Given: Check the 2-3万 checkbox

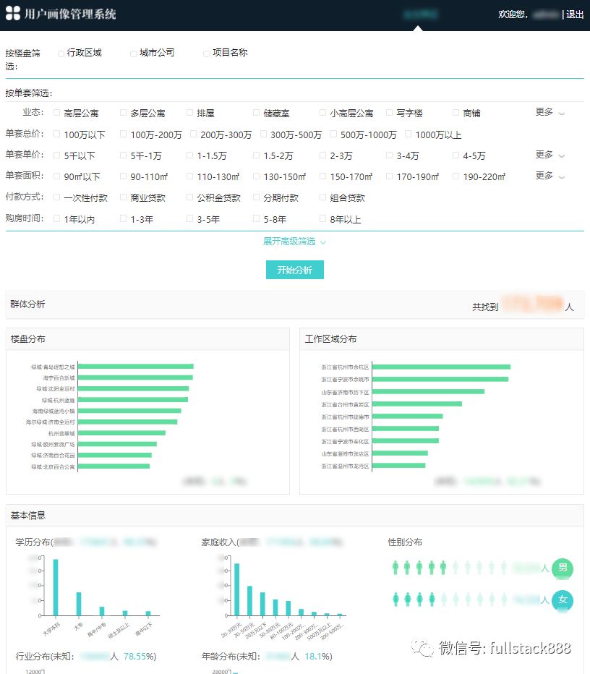Looking at the screenshot, I should (x=322, y=155).
